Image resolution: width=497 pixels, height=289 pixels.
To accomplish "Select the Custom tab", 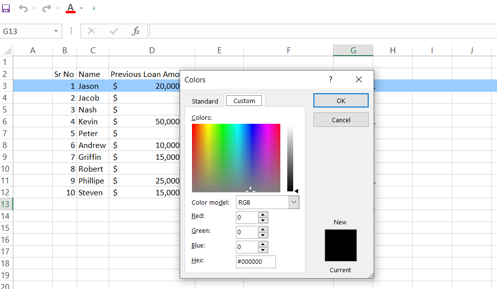I will (244, 101).
